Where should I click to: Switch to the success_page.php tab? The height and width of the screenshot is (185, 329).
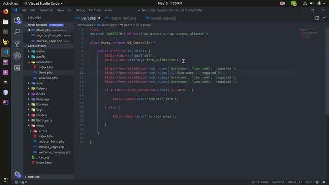coord(163,18)
